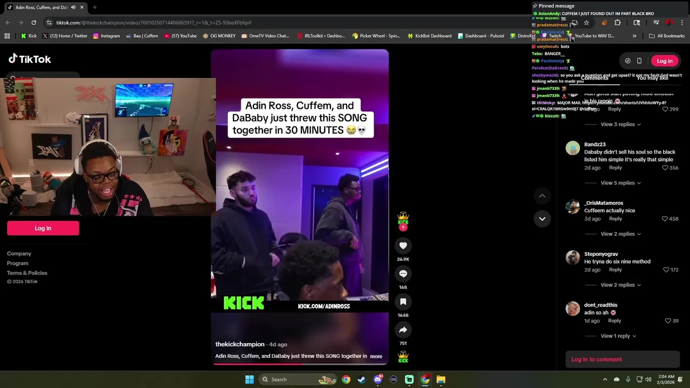
Task: Open File Explorer from the taskbar
Action: click(x=441, y=379)
